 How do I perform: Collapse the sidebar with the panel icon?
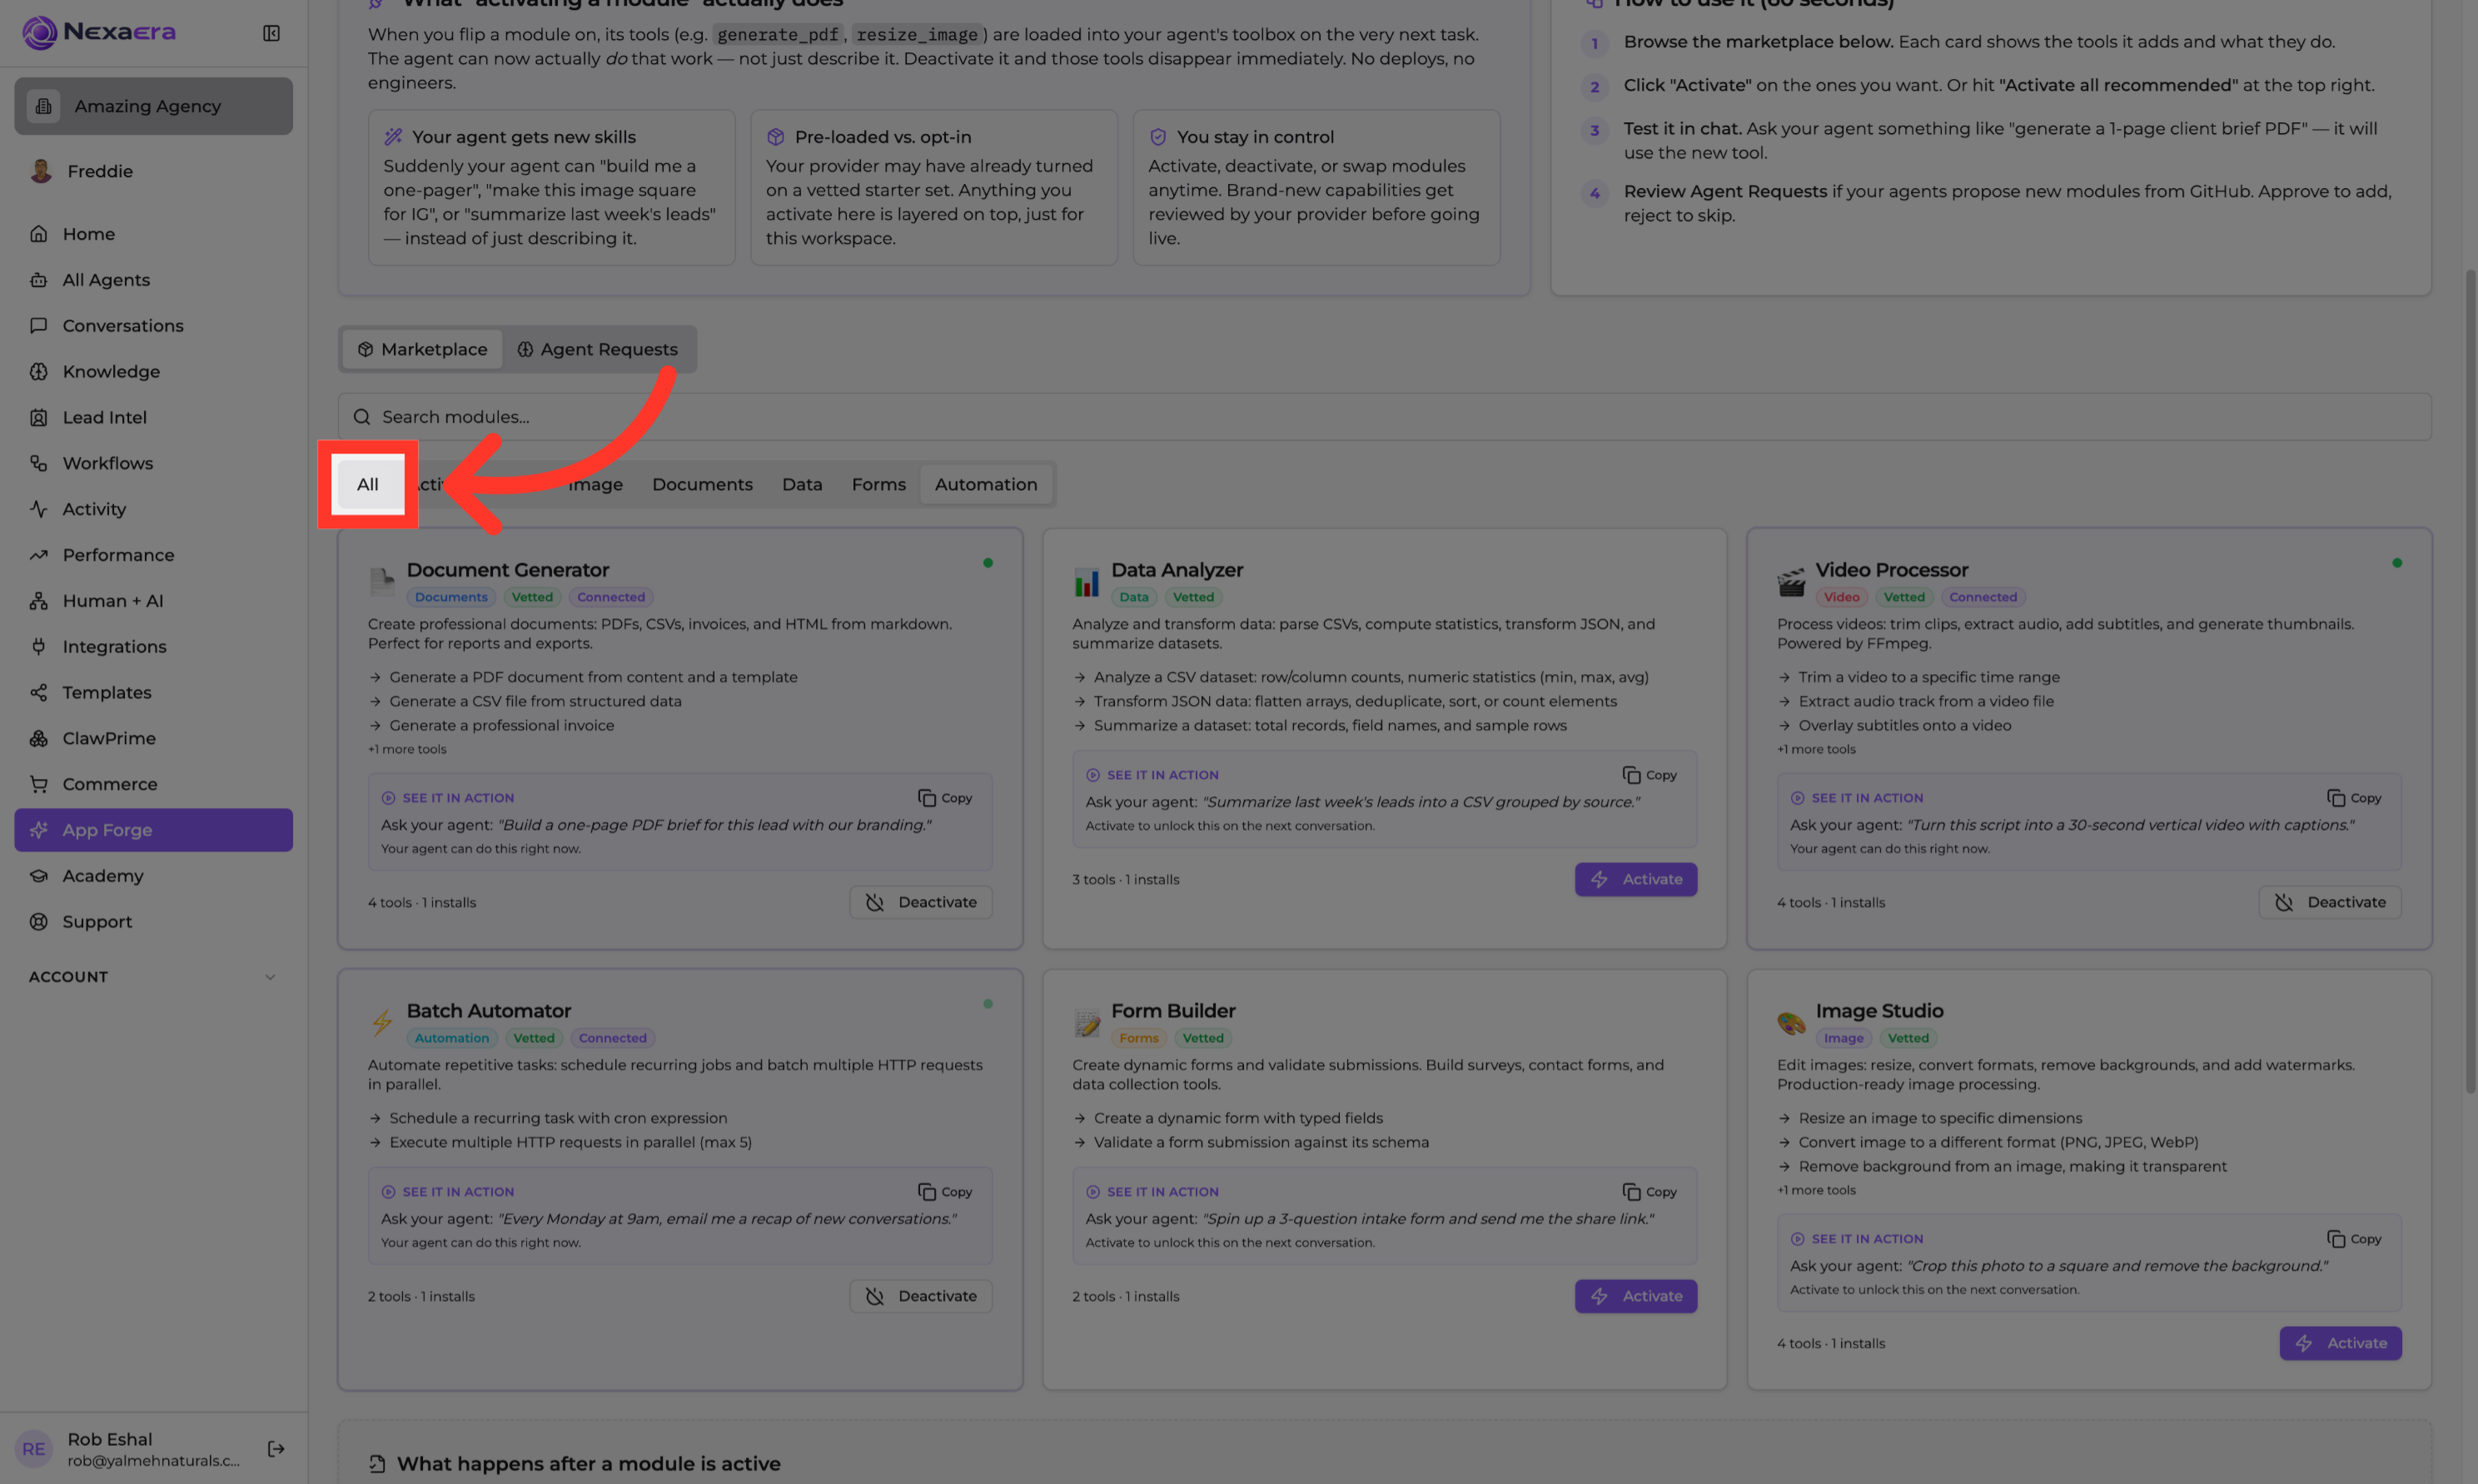click(271, 33)
